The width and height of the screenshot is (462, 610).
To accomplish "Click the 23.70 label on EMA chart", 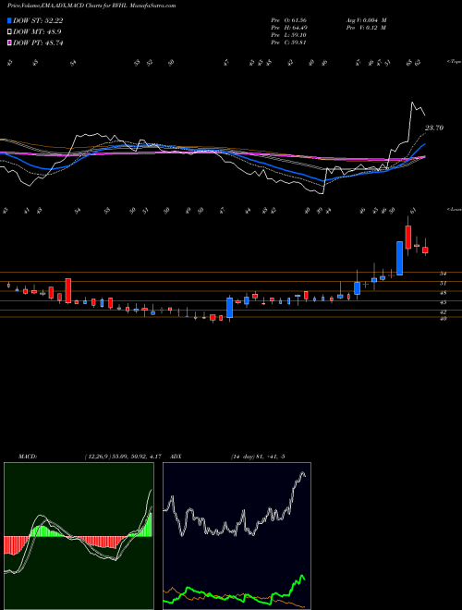I will (434, 128).
